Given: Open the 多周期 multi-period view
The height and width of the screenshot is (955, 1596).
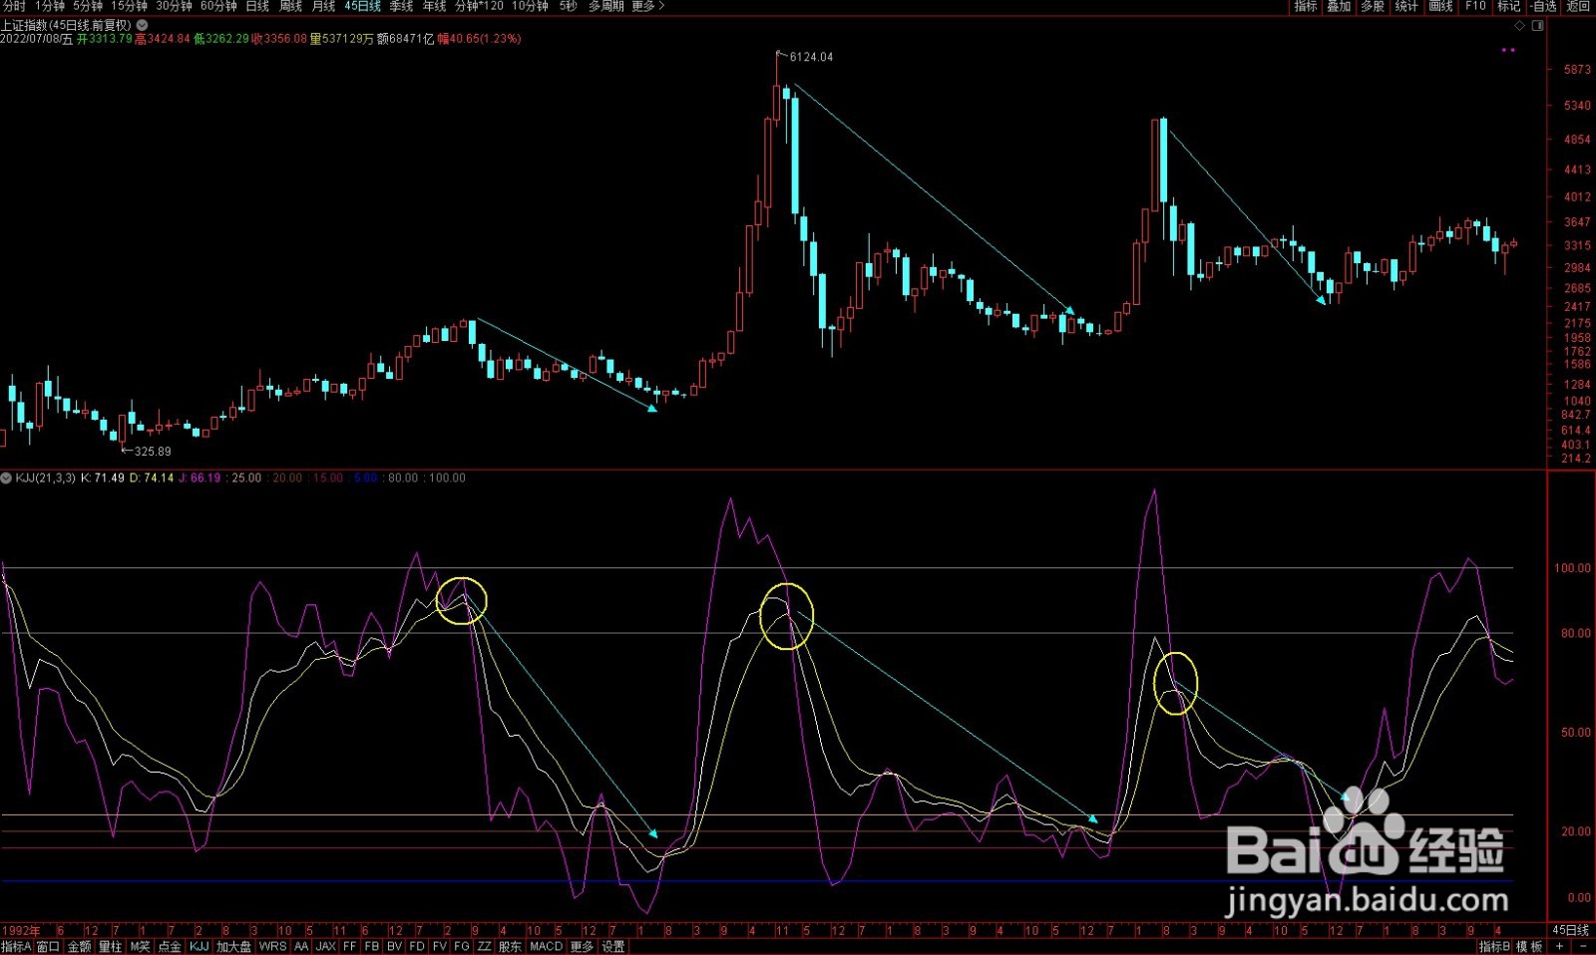Looking at the screenshot, I should (x=605, y=6).
